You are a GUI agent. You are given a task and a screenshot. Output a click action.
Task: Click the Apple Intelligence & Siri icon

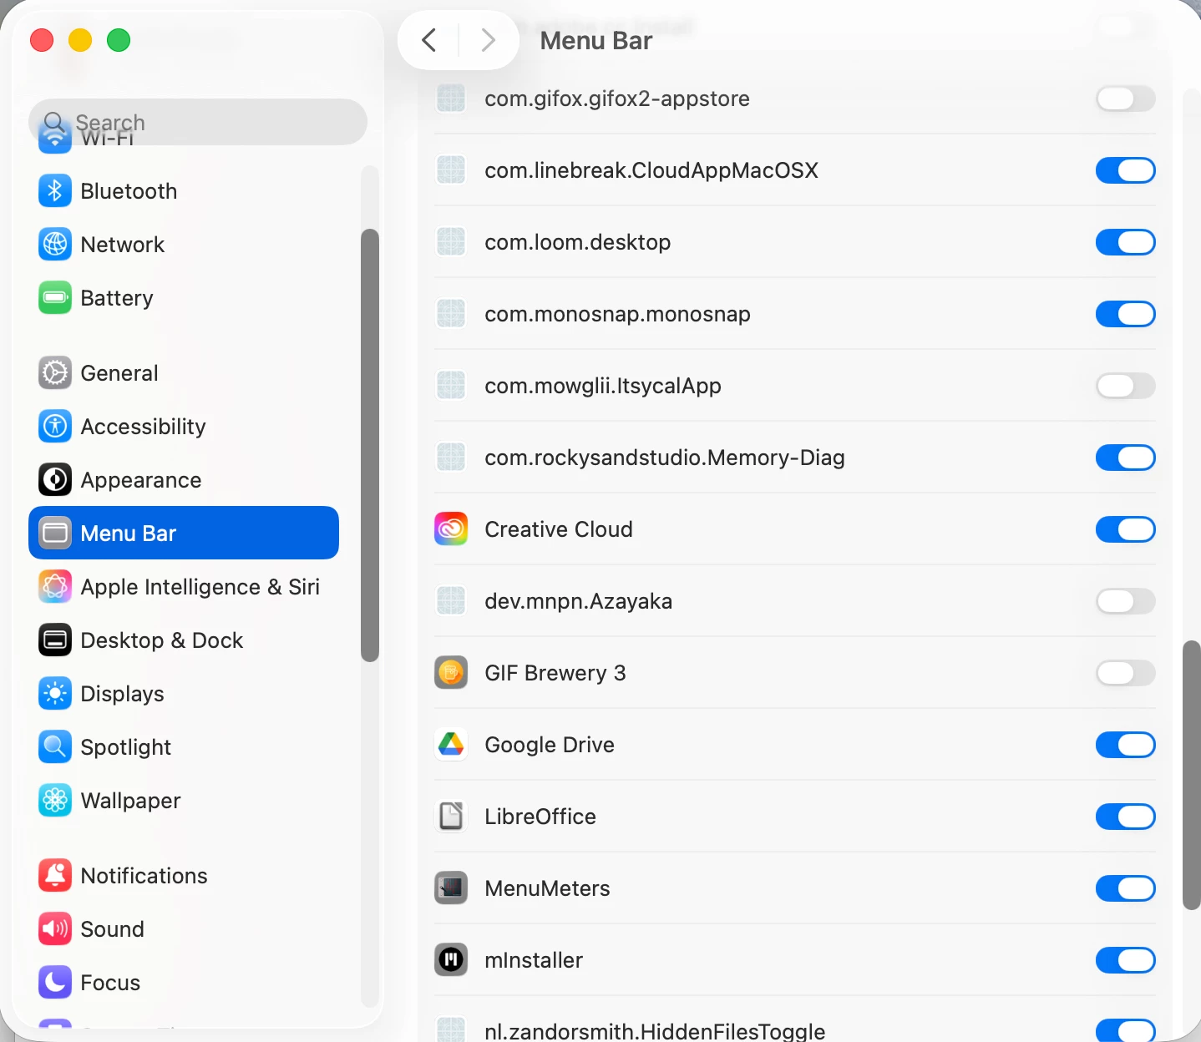coord(55,587)
